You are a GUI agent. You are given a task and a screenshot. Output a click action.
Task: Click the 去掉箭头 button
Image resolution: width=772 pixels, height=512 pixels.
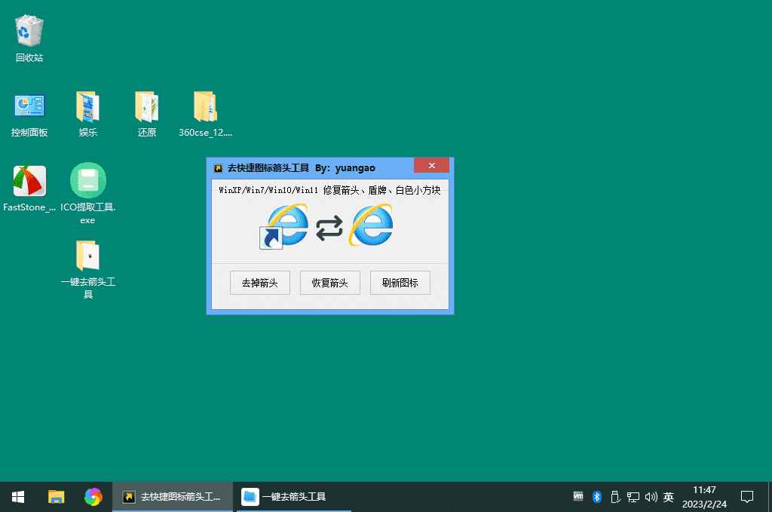pos(259,283)
